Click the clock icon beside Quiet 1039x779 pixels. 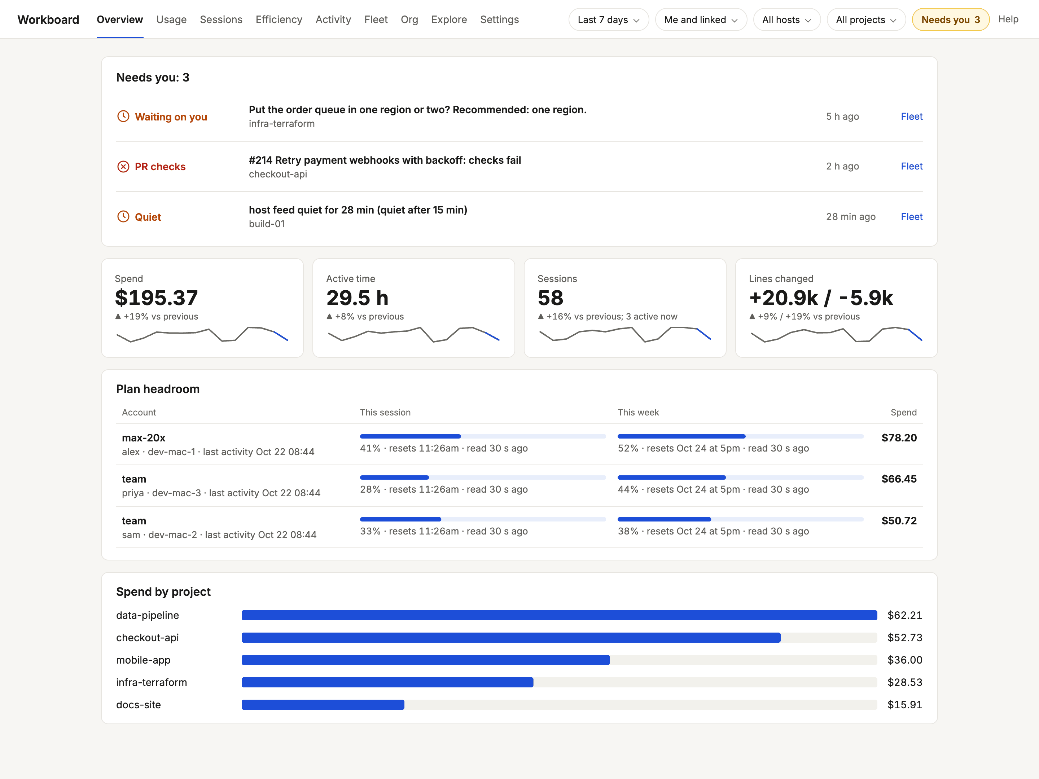coord(123,216)
